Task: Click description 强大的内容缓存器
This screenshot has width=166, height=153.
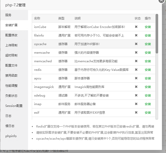Action: tap(87, 53)
